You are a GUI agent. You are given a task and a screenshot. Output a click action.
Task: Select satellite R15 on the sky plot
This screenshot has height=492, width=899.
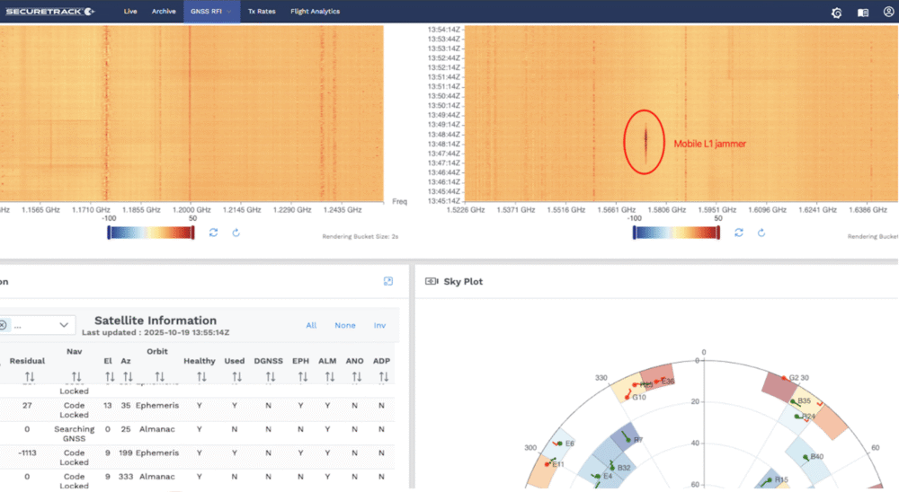click(x=770, y=480)
